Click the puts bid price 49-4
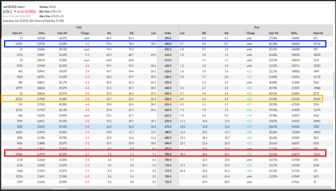Image resolution: width=336 pixels, height=191 pixels. [205, 182]
